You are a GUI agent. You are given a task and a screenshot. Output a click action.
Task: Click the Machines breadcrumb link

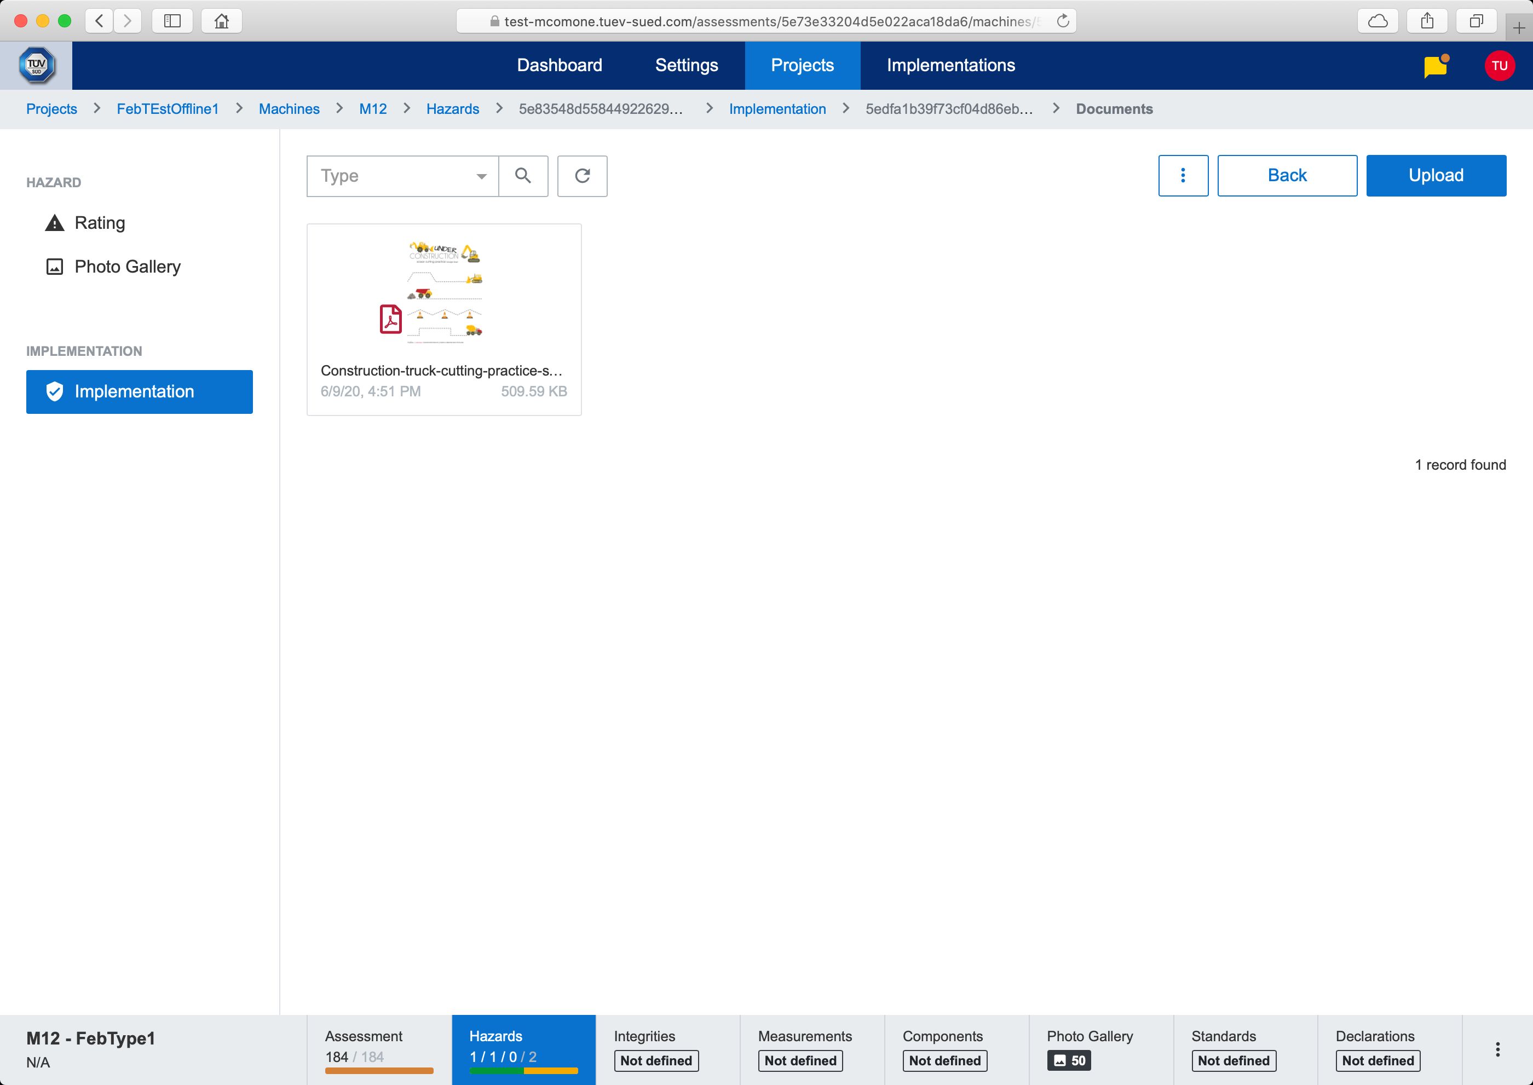[289, 109]
